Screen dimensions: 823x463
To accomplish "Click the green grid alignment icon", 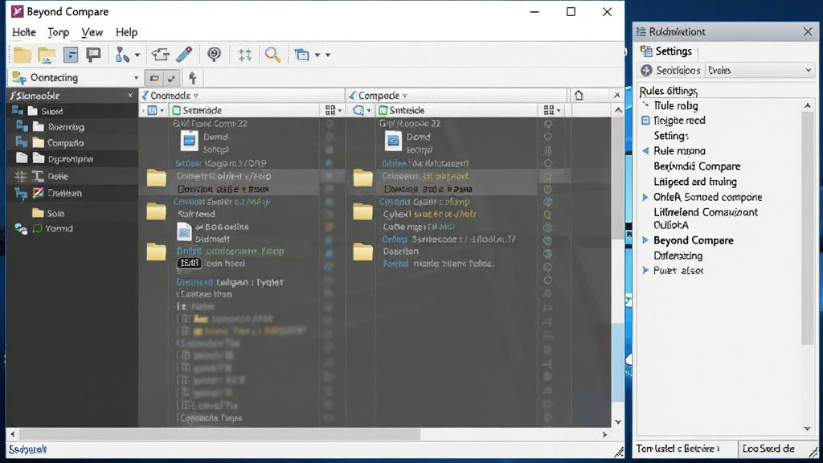I will point(244,55).
